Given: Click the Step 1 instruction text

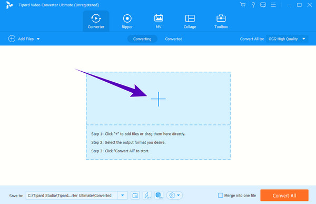Looking at the screenshot, I should [x=138, y=134].
